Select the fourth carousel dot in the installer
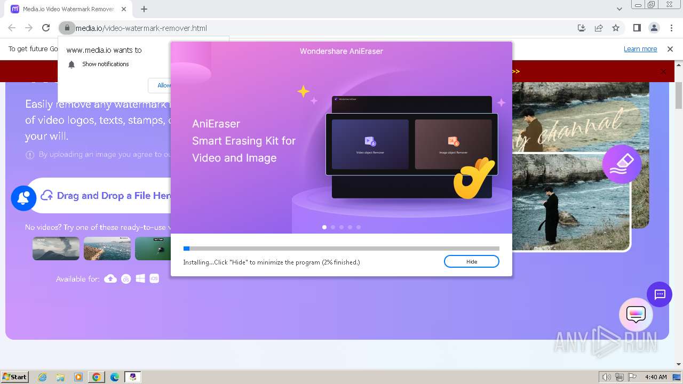This screenshot has width=683, height=384. point(350,227)
